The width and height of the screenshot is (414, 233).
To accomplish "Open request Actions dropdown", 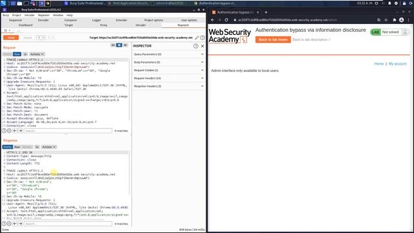I will click(37, 54).
